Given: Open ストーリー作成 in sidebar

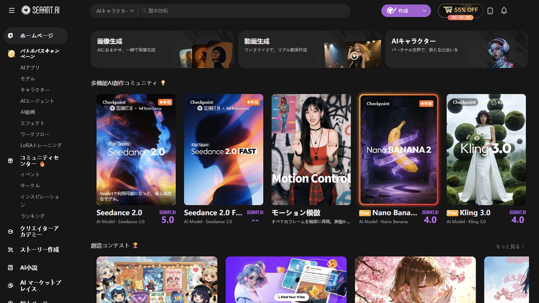Looking at the screenshot, I should click(39, 250).
